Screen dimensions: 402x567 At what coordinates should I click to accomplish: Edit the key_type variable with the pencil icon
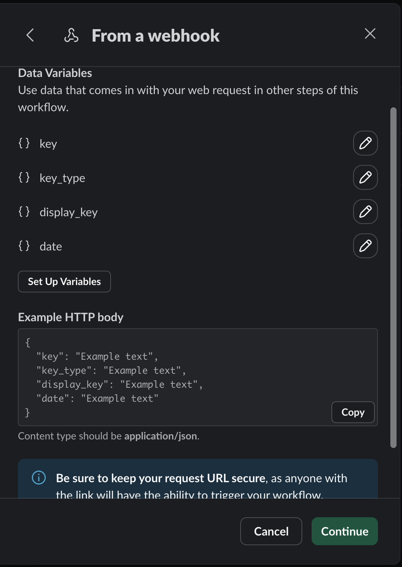(366, 177)
